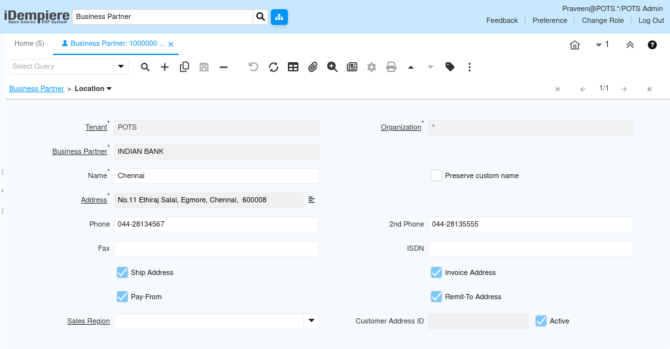Uncheck the Remit-To Address checkbox

click(436, 297)
